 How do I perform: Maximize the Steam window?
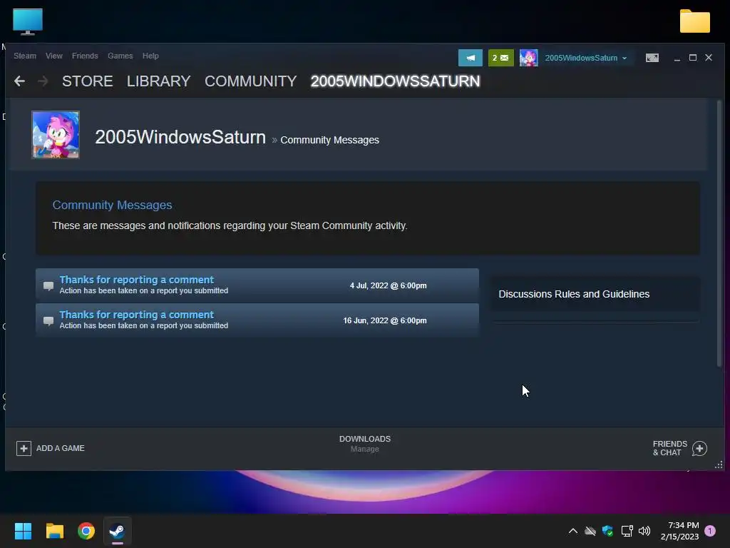pos(693,58)
